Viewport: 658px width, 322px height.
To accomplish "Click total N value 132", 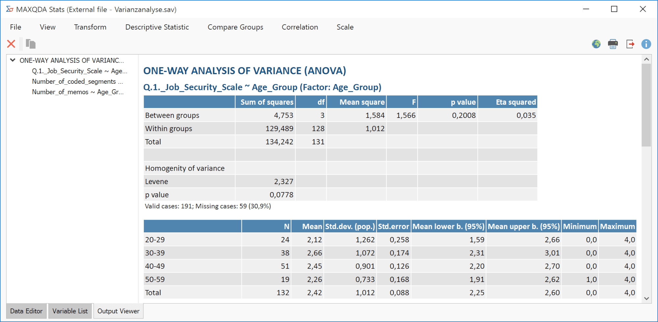I will click(x=283, y=292).
